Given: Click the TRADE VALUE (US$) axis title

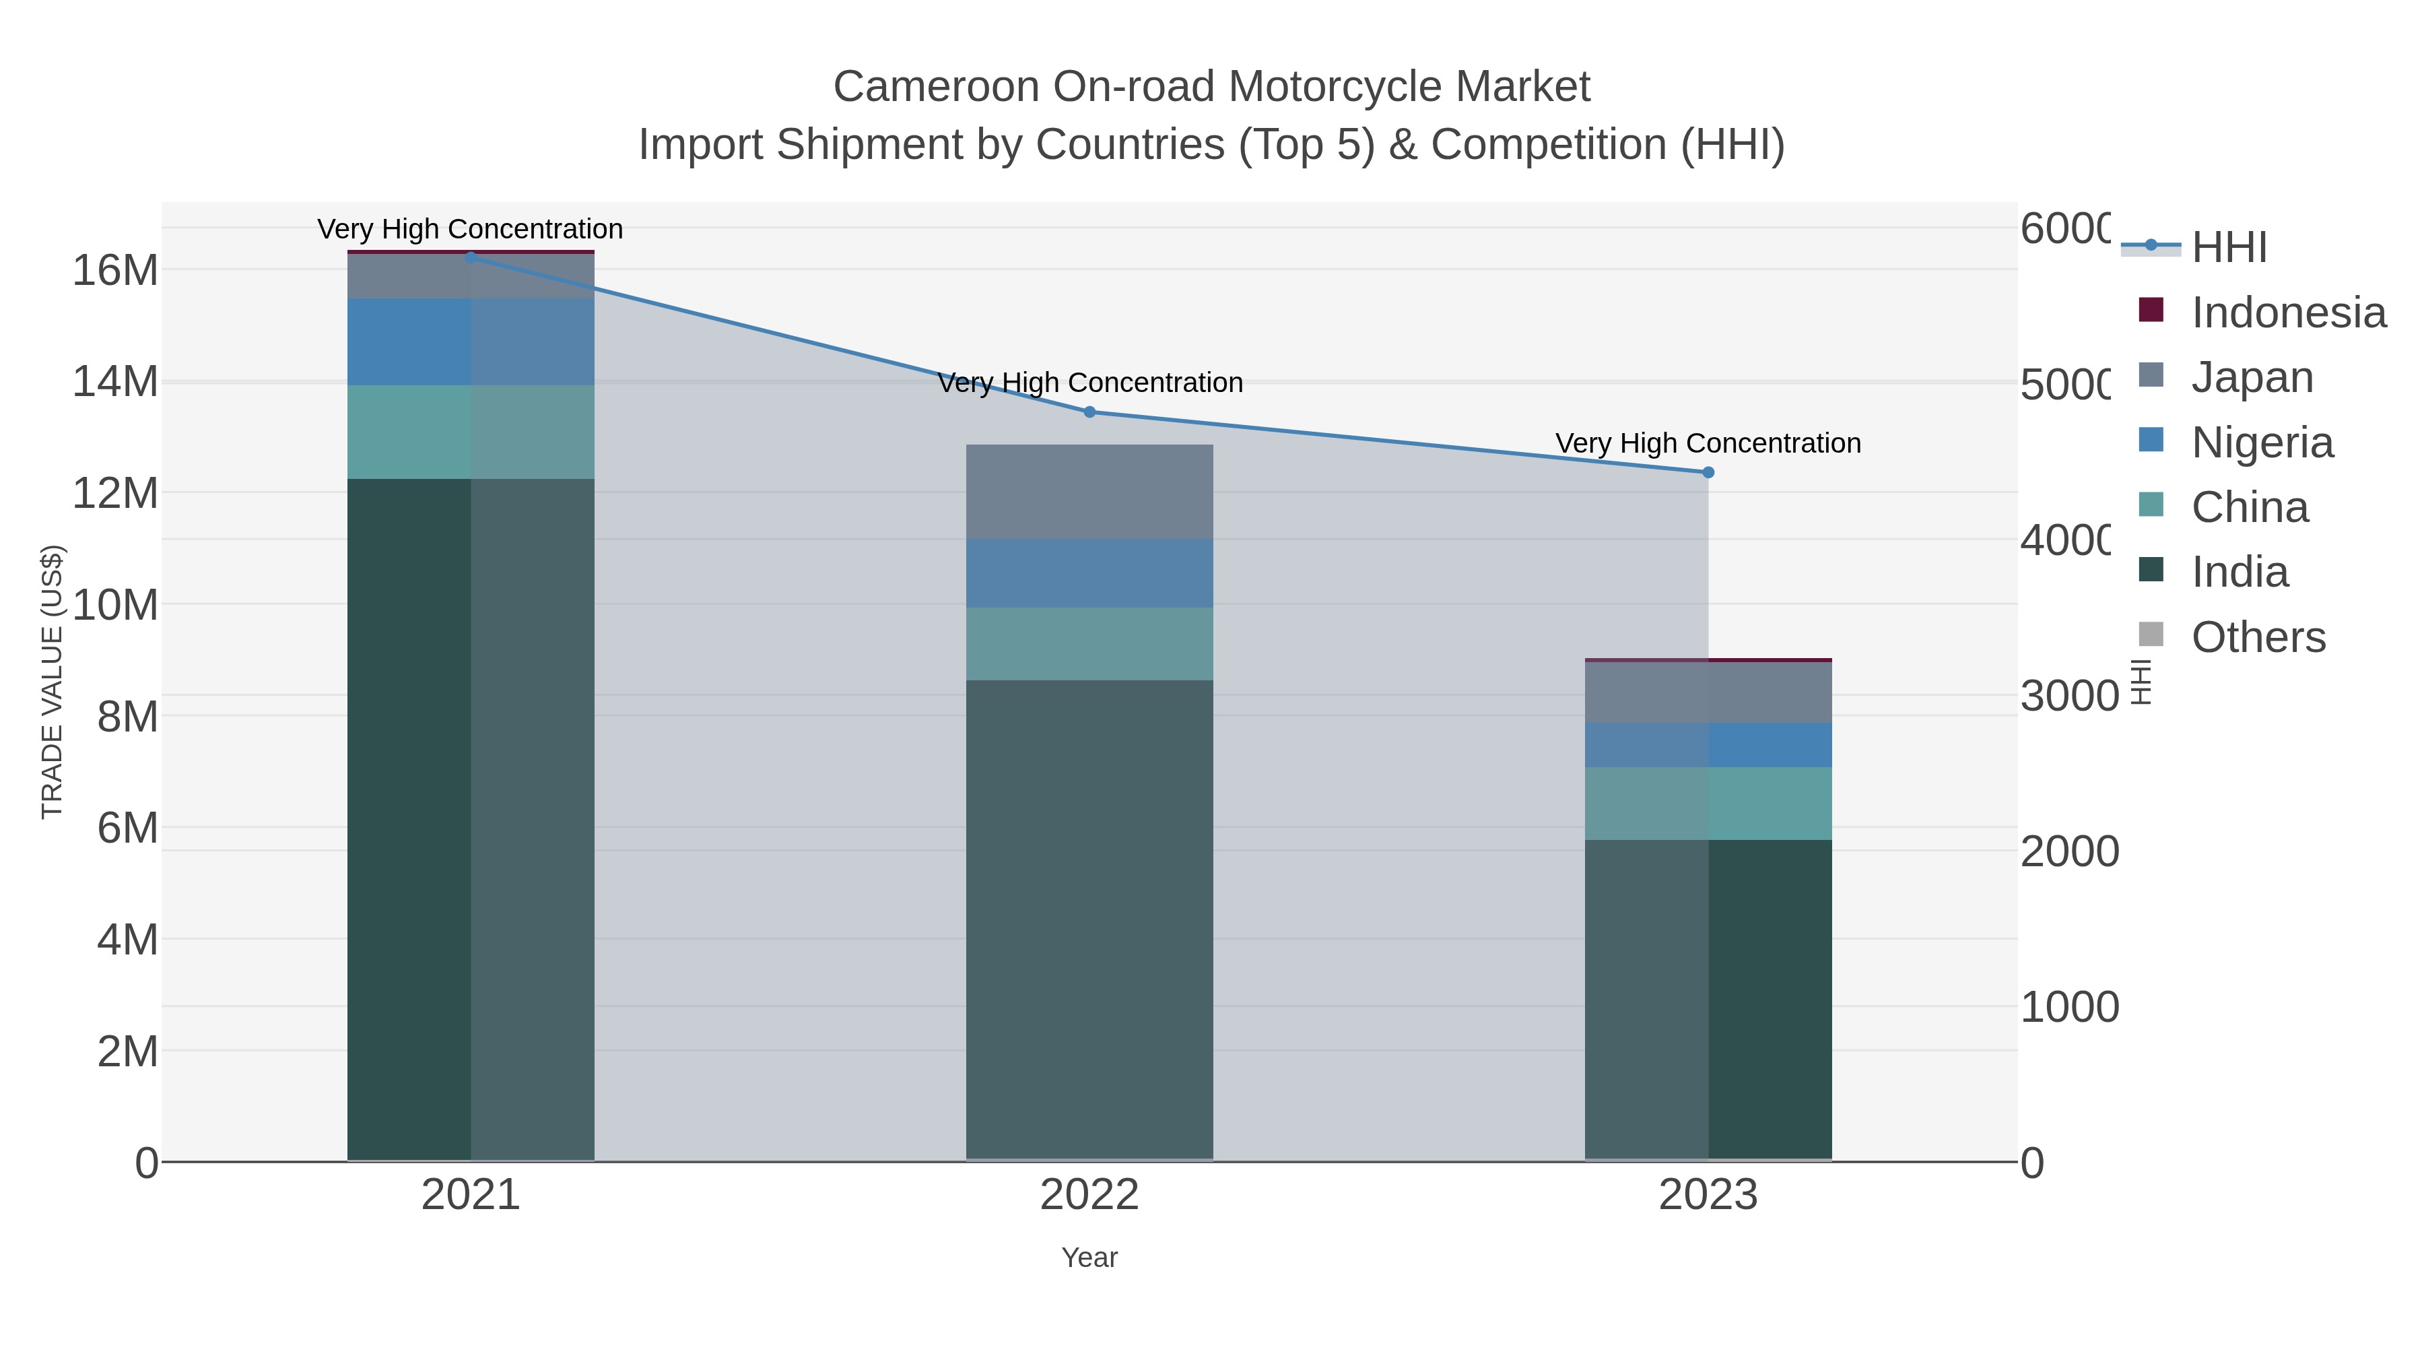Looking at the screenshot, I should tap(52, 682).
